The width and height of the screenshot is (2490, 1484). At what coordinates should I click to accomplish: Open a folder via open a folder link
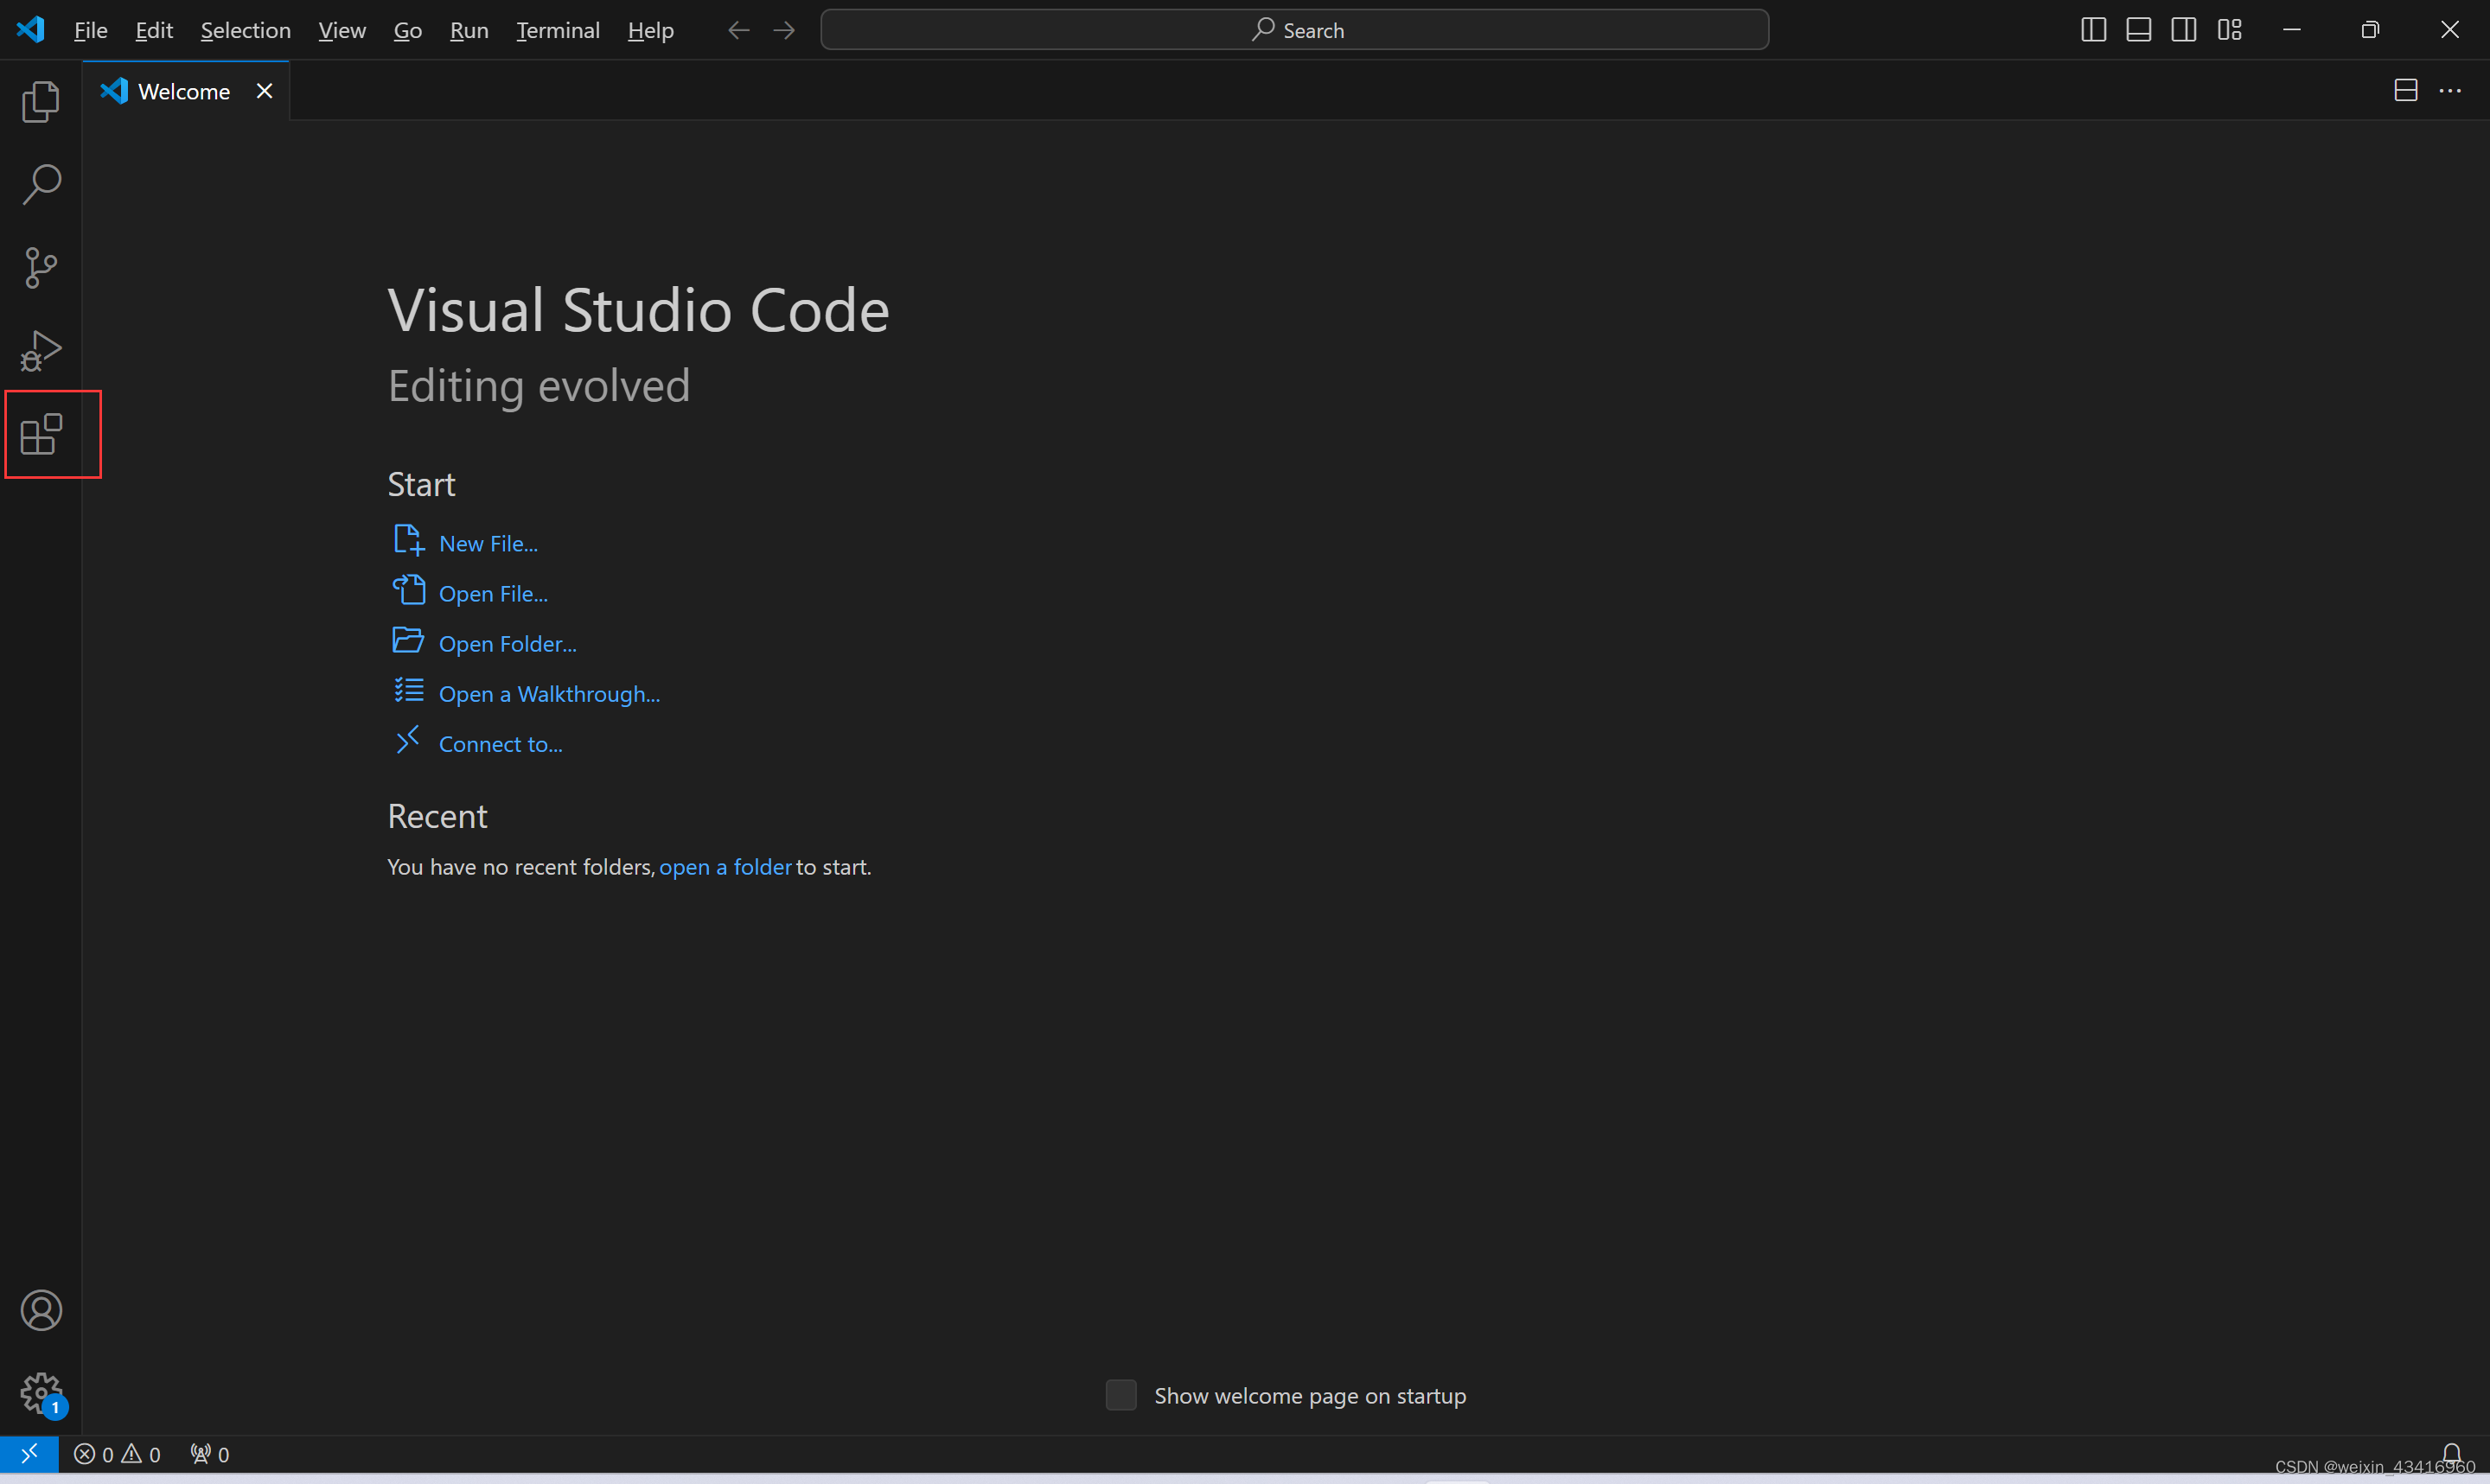(x=725, y=866)
